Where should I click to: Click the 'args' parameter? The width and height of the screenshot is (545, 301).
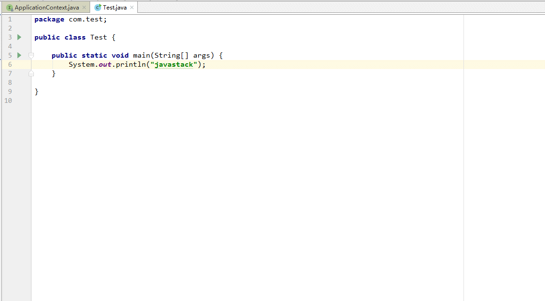coord(202,56)
